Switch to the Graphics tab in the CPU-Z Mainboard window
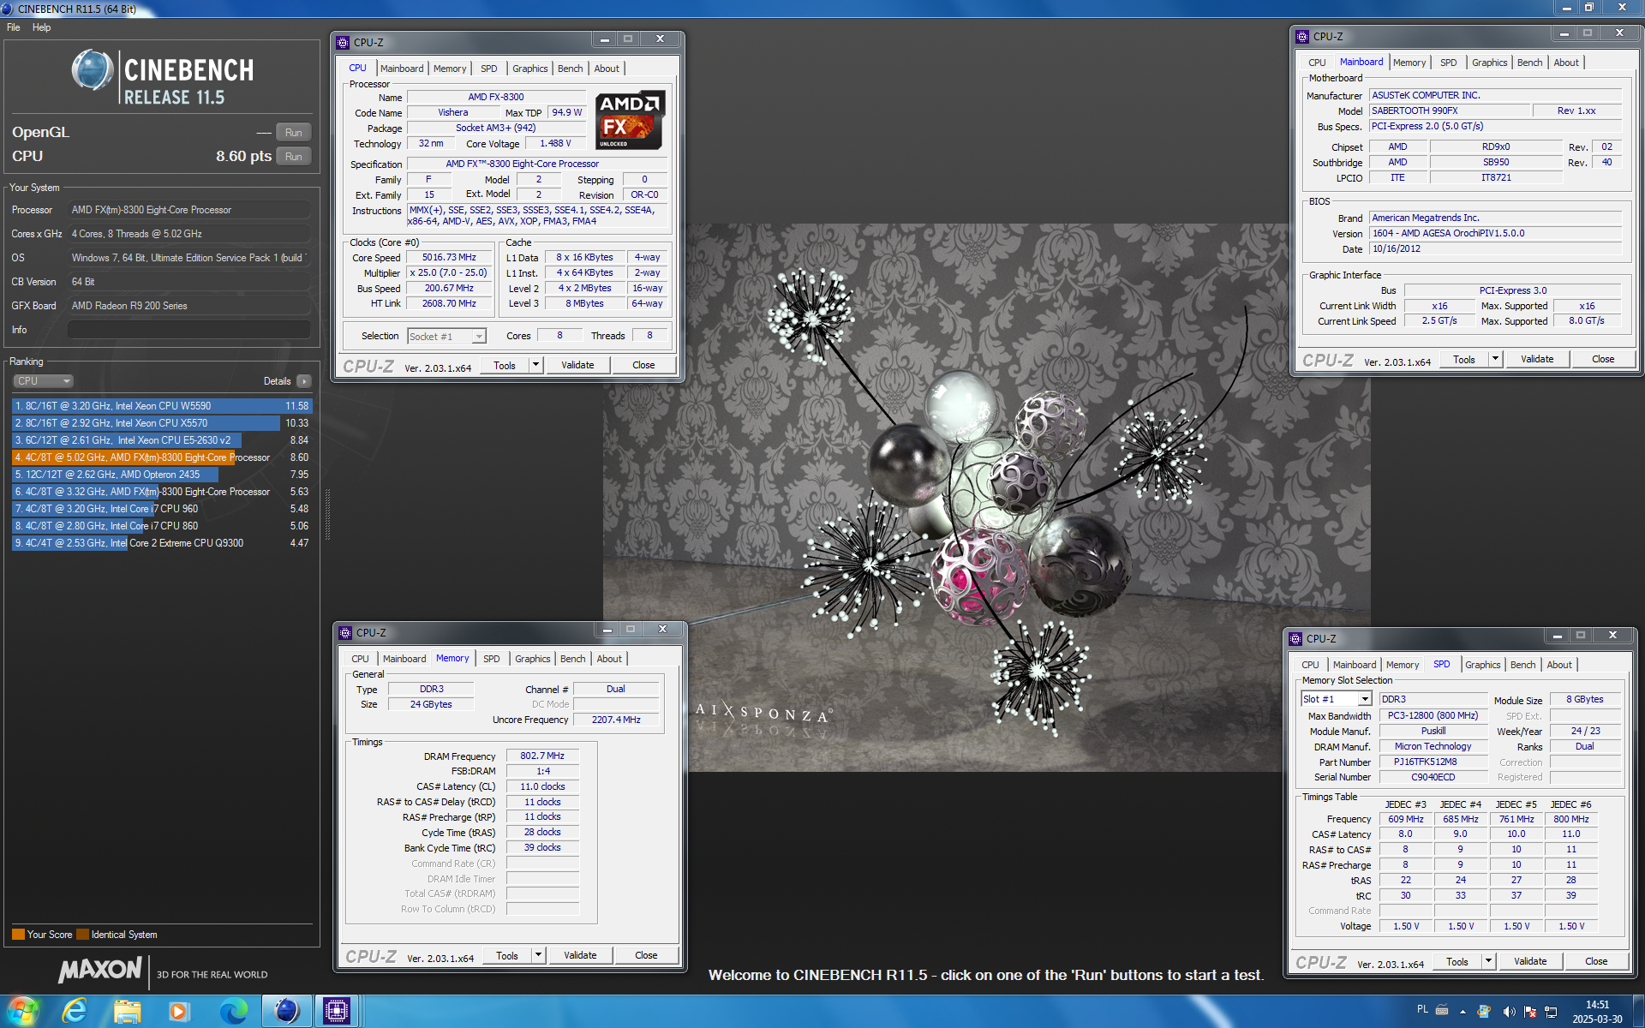 (x=1489, y=63)
